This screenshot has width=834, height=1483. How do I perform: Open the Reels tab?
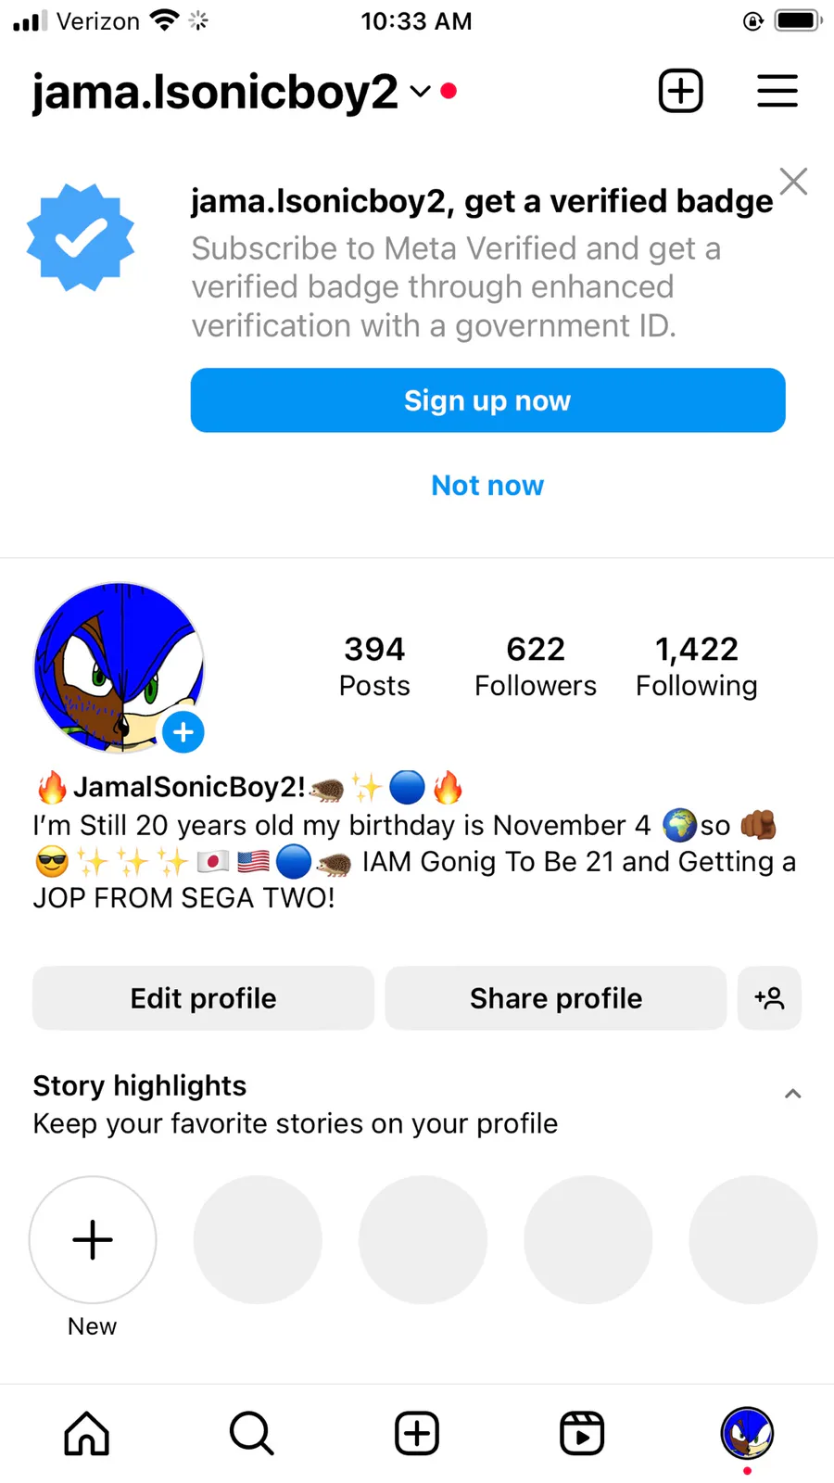(582, 1433)
